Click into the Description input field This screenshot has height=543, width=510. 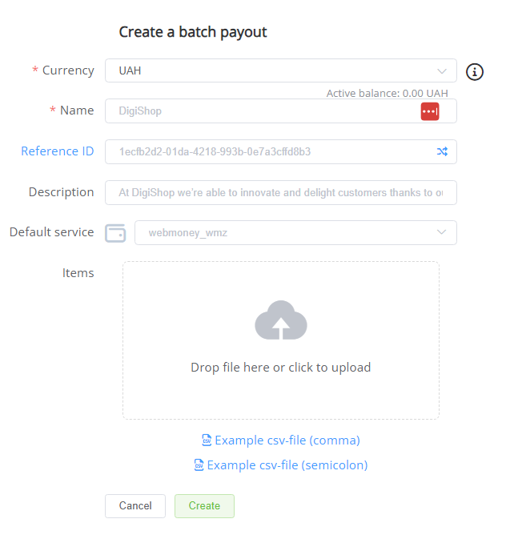280,192
